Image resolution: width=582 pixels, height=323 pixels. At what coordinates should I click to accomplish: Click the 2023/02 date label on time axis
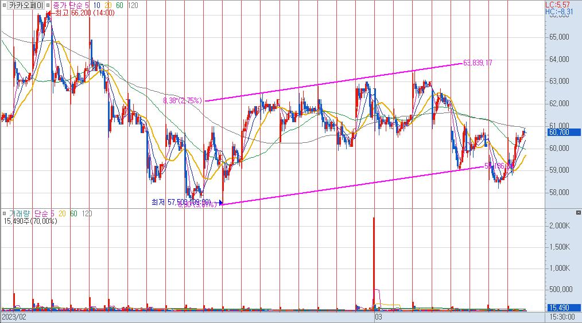tap(14, 317)
